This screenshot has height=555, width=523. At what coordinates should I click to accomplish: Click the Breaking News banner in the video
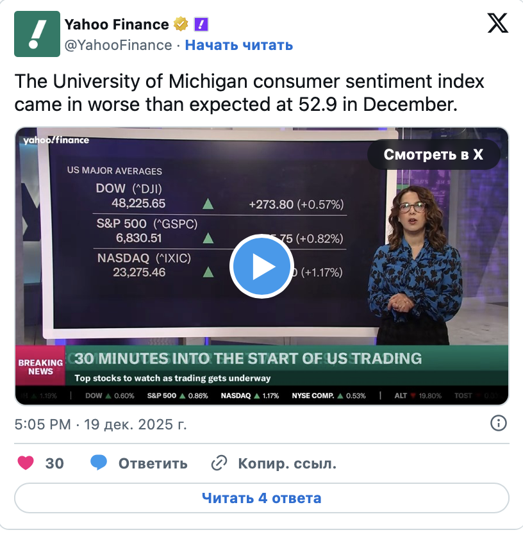pos(40,367)
